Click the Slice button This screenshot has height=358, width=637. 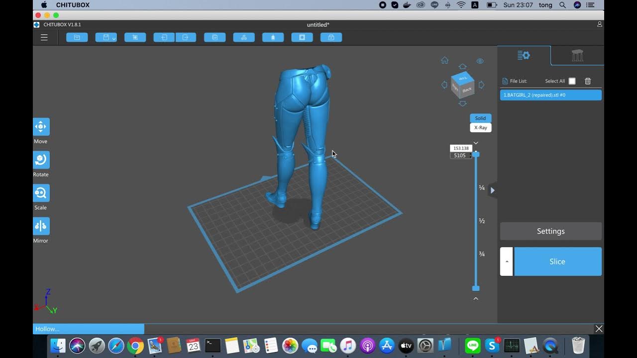[557, 262]
